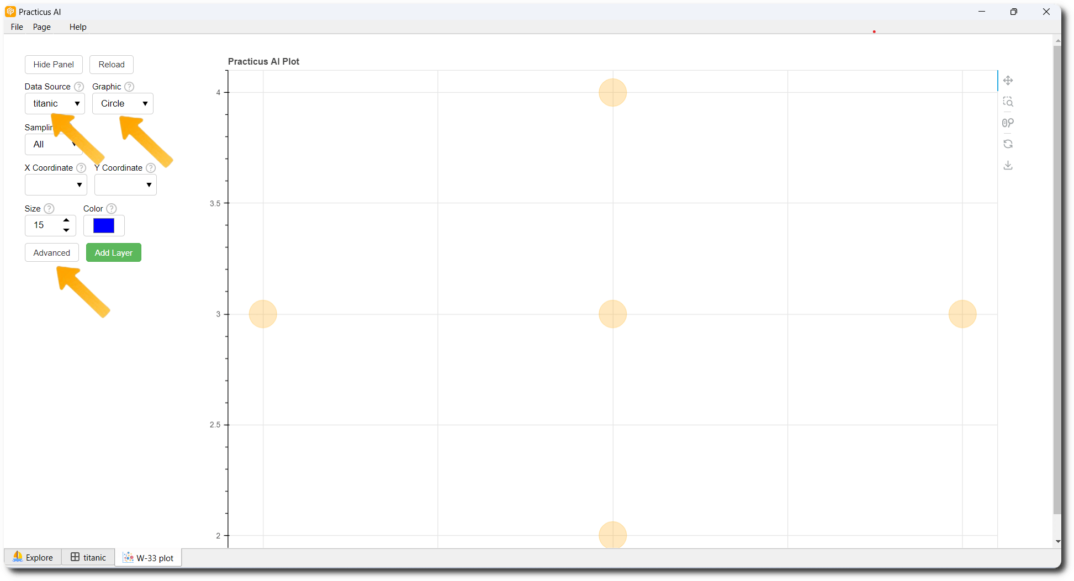Image resolution: width=1074 pixels, height=581 pixels.
Task: Open the Sampling dropdown showing All
Action: coord(54,145)
